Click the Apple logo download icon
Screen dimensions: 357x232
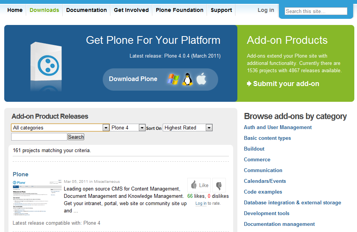[201, 79]
